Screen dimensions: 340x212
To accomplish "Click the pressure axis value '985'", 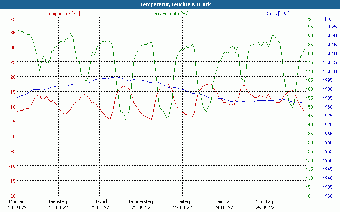I will tap(329, 98).
